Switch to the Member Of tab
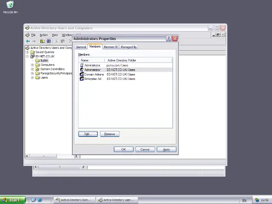272x204 pixels. pyautogui.click(x=110, y=47)
